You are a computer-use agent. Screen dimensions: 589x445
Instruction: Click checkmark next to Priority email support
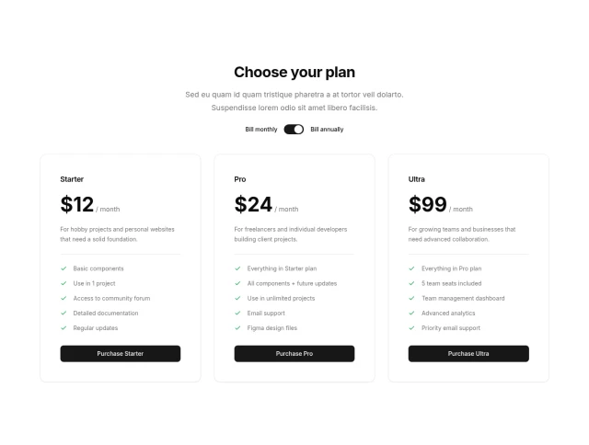(411, 327)
